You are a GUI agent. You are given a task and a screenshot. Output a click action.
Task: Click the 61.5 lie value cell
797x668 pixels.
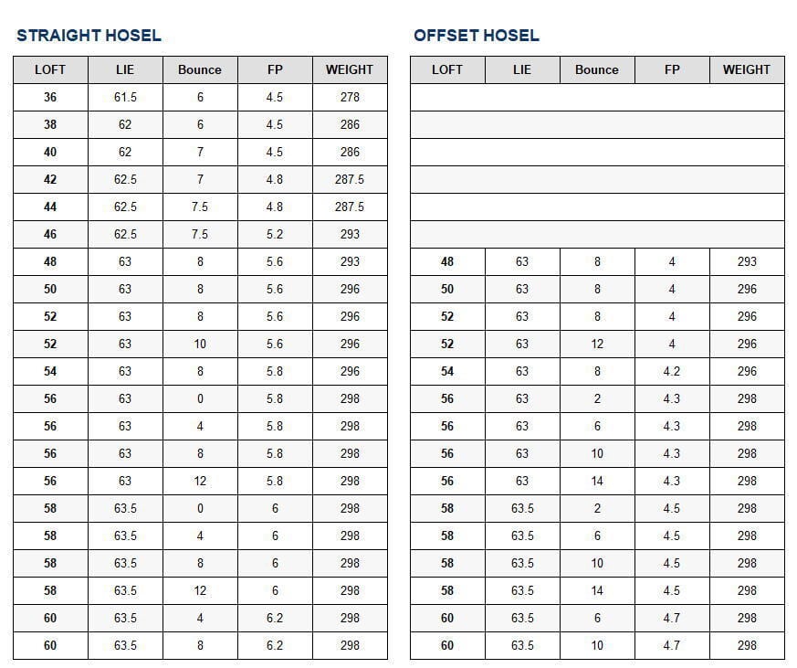pos(125,97)
